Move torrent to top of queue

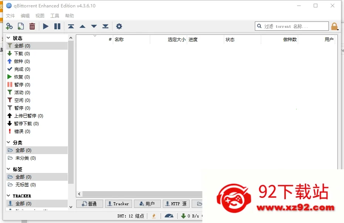point(71,26)
